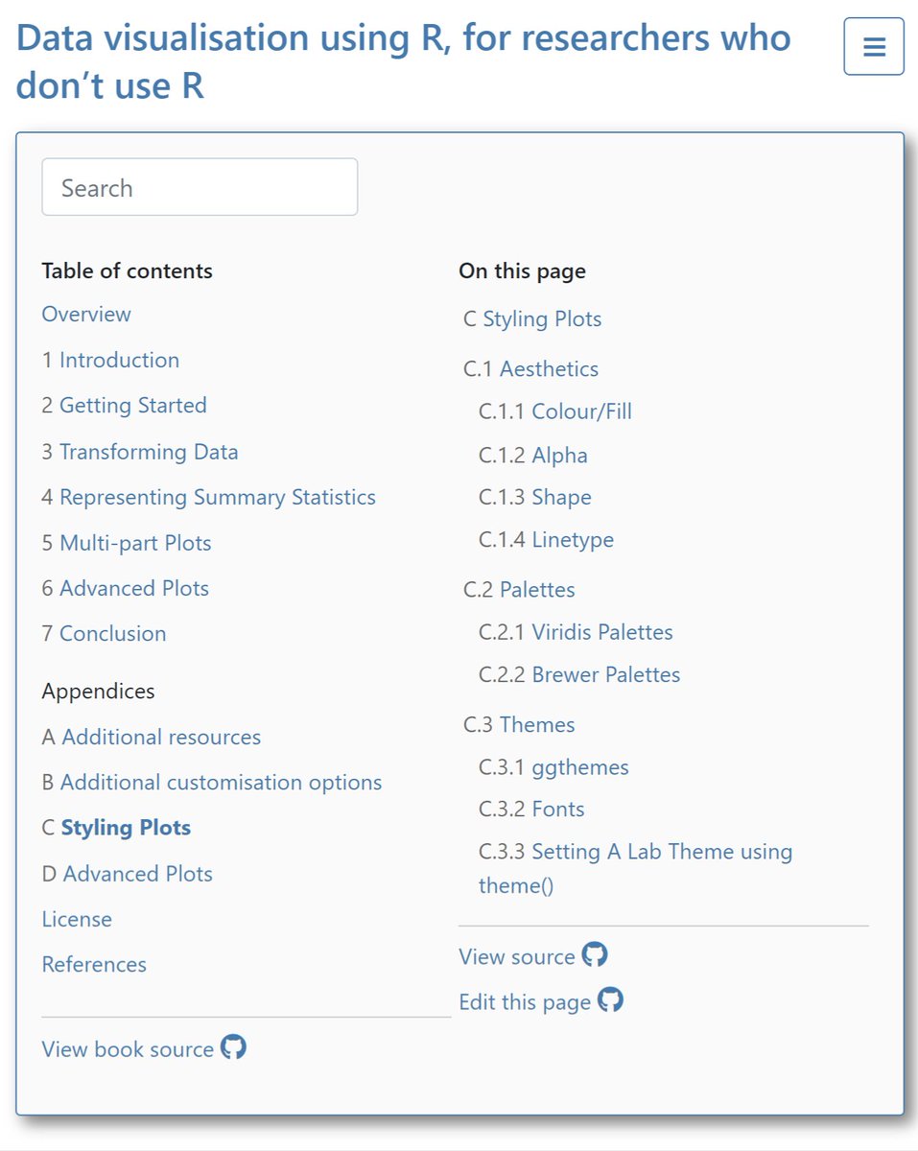This screenshot has height=1151, width=918.
Task: Jump to C.3.2 Fonts
Action: [531, 810]
